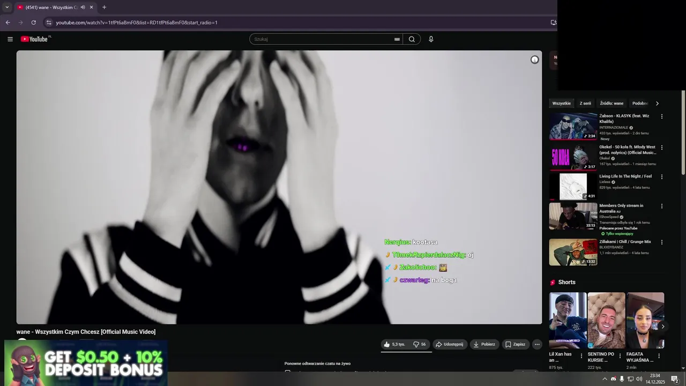The height and width of the screenshot is (386, 686).
Task: Show more filter chips with right arrow
Action: (x=657, y=103)
